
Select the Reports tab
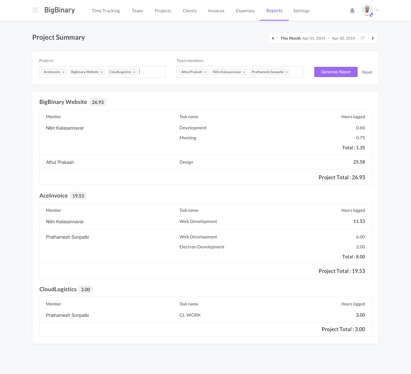point(274,11)
